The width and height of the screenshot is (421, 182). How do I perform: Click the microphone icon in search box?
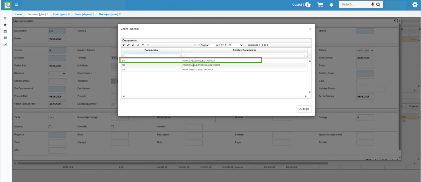tap(373, 5)
